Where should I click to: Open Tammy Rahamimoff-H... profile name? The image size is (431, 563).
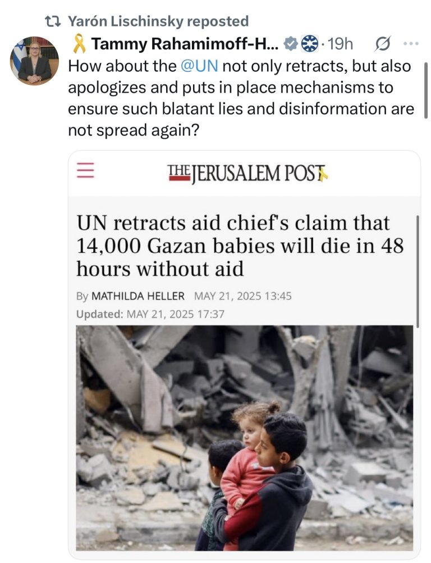(185, 44)
